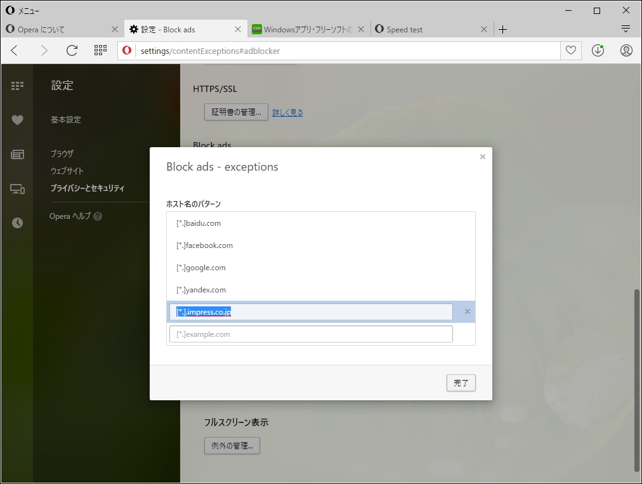Open personal news from the sidebar
The image size is (642, 484).
[x=16, y=154]
